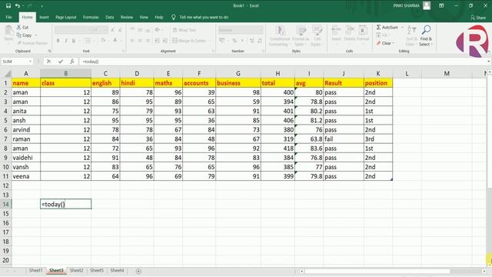Click the cell containing fail

(344, 138)
